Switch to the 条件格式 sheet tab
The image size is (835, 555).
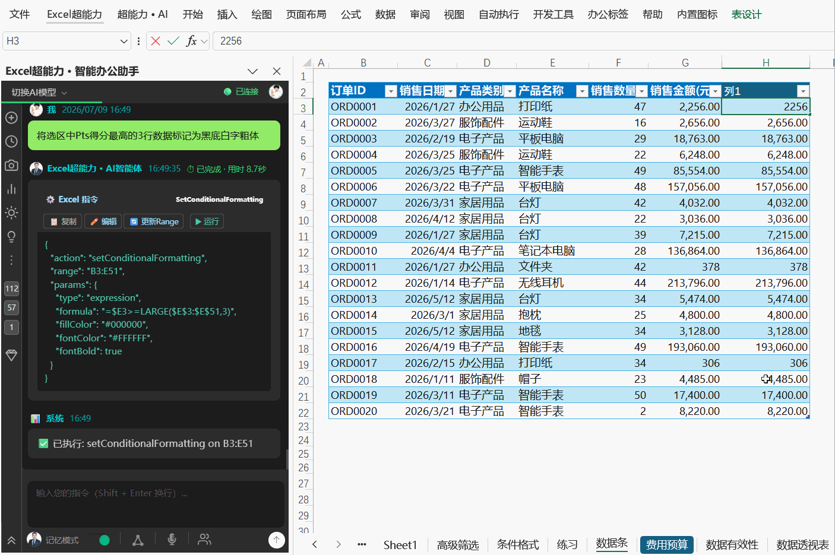click(x=518, y=545)
